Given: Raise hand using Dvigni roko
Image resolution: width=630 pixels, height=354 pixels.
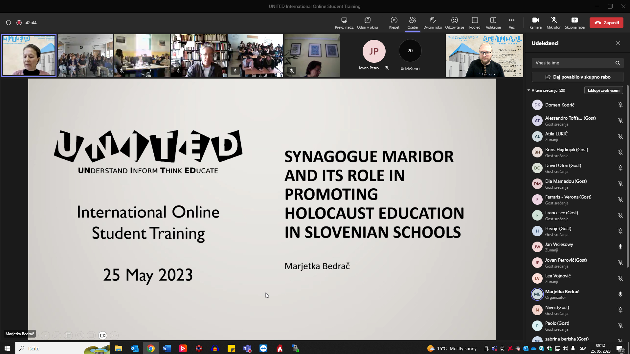Looking at the screenshot, I should click(x=433, y=23).
